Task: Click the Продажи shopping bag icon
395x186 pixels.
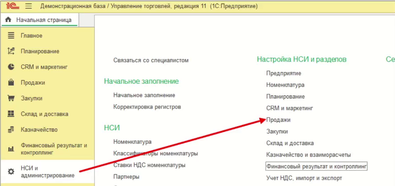Action: [11, 82]
